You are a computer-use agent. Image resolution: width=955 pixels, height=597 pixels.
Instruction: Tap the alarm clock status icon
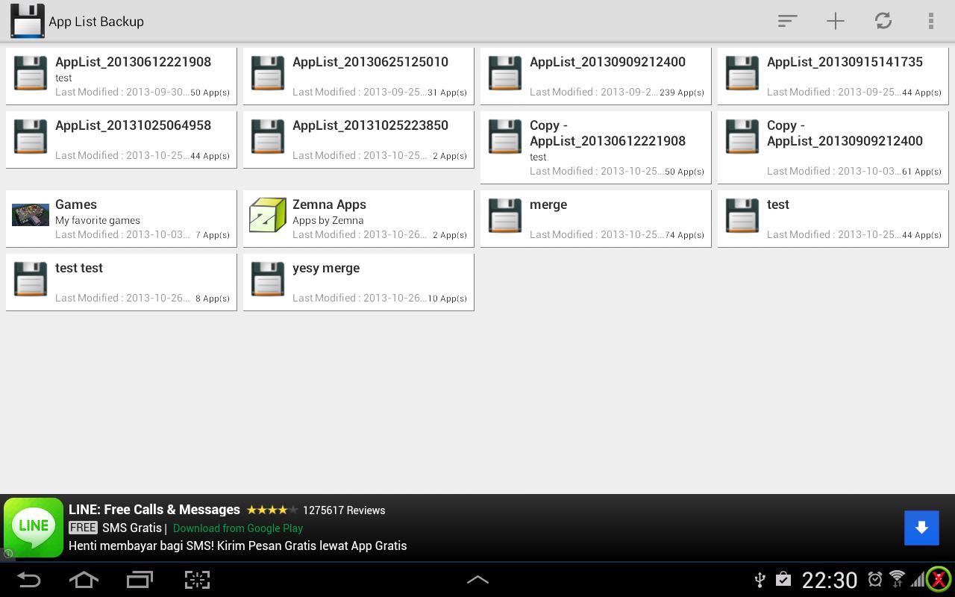(875, 579)
